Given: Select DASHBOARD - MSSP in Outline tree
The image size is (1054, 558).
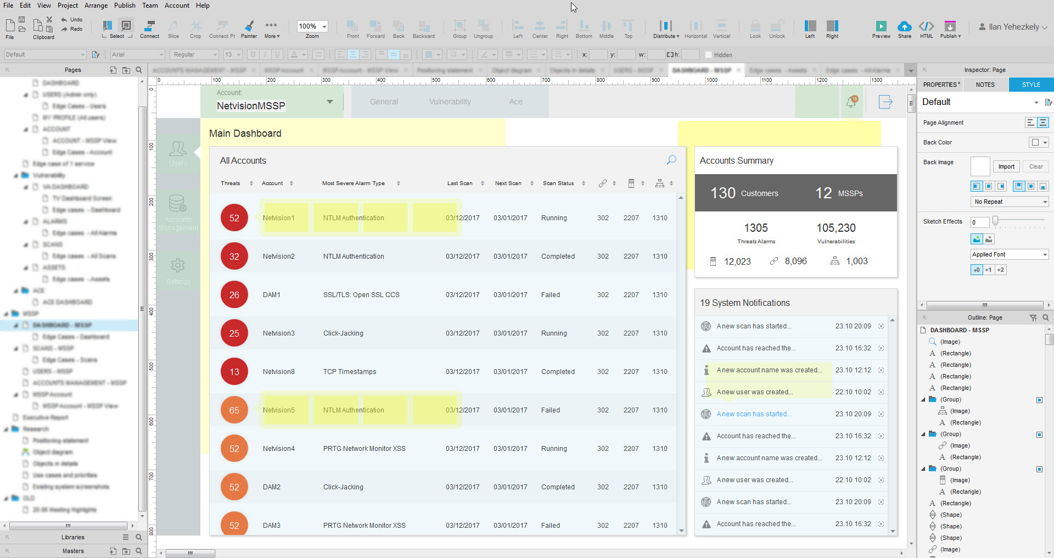Looking at the screenshot, I should tap(959, 330).
